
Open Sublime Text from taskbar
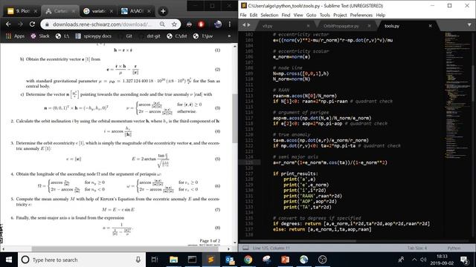(x=210, y=260)
